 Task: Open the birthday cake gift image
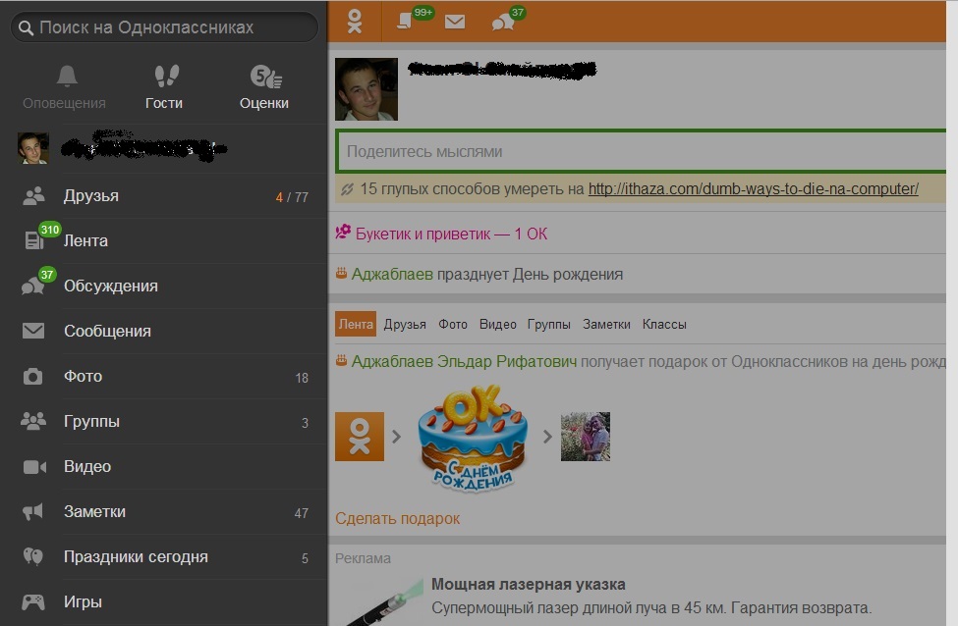point(473,438)
